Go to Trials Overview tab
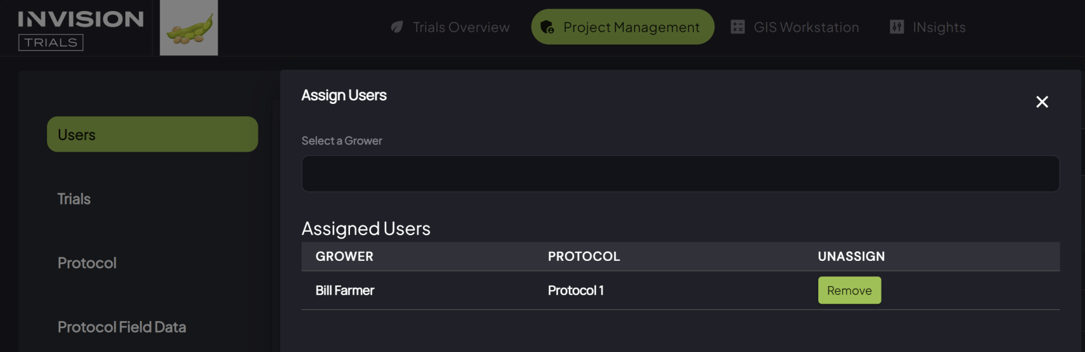1085x352 pixels. tap(450, 27)
